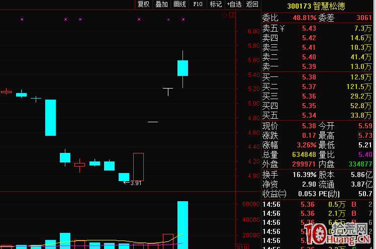
Task: Click 卖四 ask price 5.42
Action: click(309, 38)
